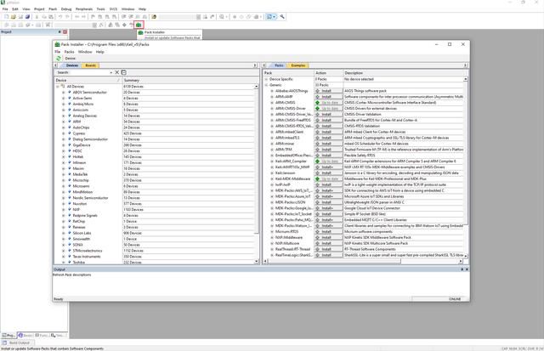The height and width of the screenshot is (351, 544).
Task: Install the lwIP::lwIP pack
Action: pos(328,185)
